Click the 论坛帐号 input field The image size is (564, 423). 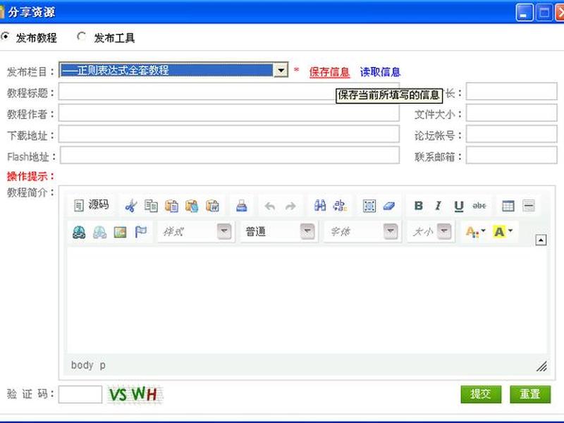coord(512,134)
